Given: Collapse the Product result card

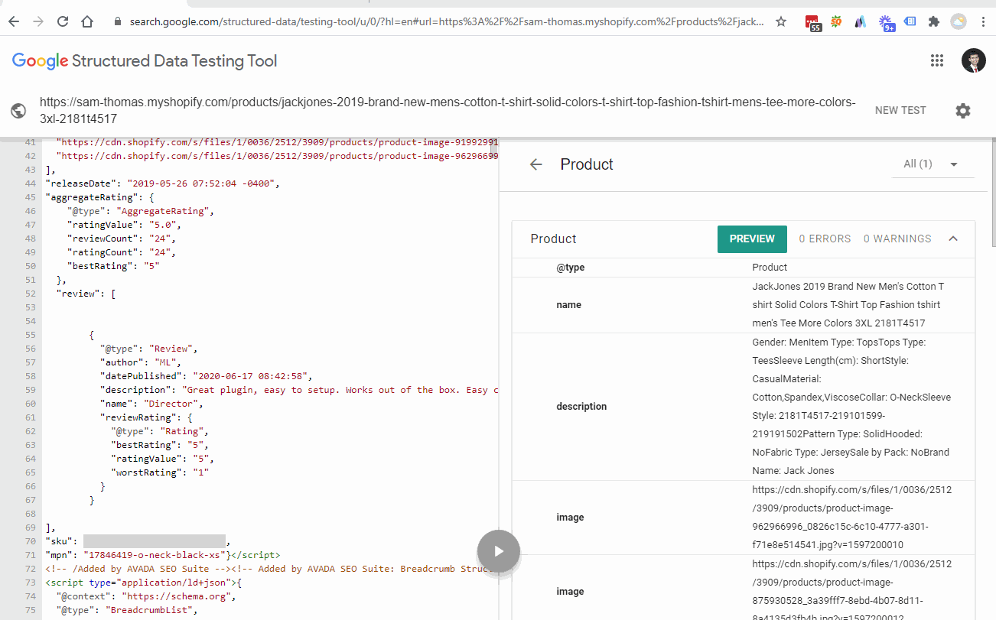Looking at the screenshot, I should coord(953,239).
